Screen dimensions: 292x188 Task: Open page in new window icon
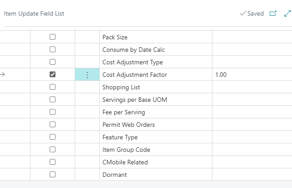point(273,14)
